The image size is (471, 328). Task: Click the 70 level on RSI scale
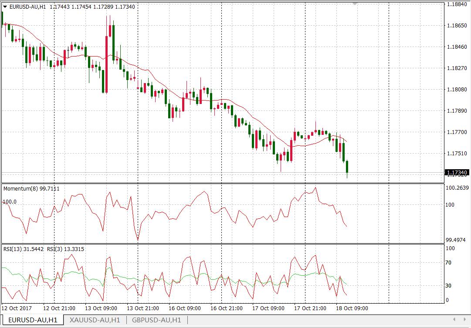pyautogui.click(x=448, y=263)
